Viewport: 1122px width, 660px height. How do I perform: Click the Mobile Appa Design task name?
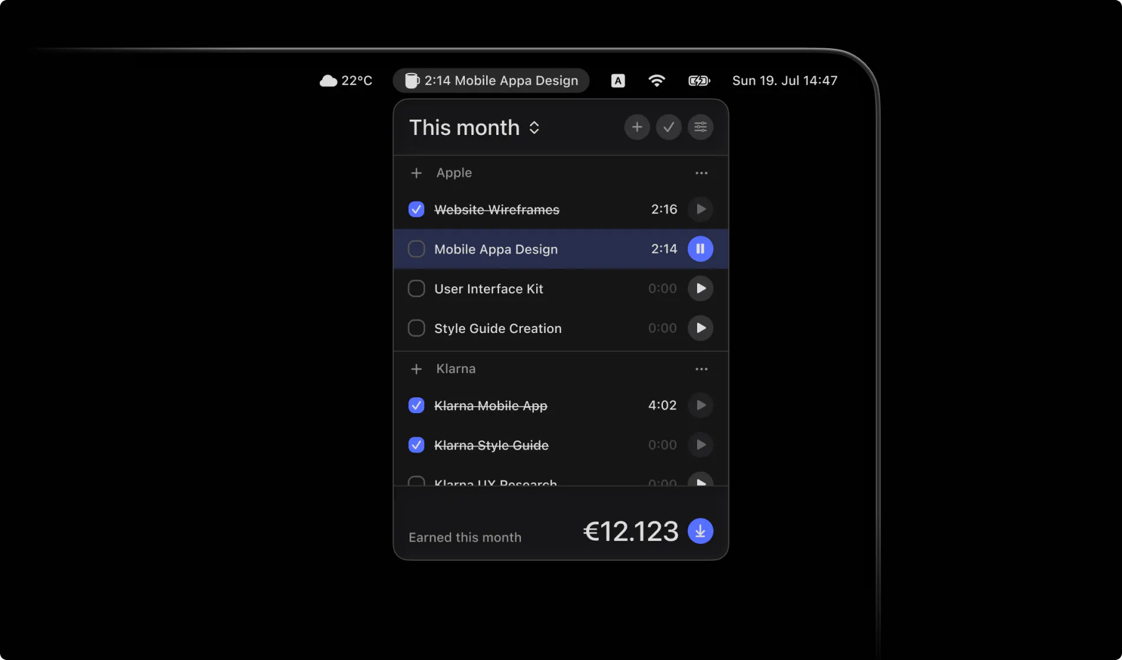coord(496,249)
